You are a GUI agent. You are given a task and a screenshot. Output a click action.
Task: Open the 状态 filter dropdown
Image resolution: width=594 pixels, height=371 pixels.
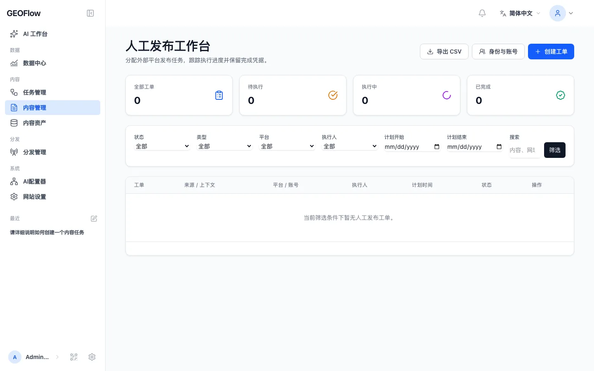point(162,146)
